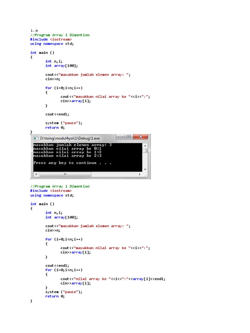Click the first '//Program Array 1 Dimention' comment

coord(60,35)
